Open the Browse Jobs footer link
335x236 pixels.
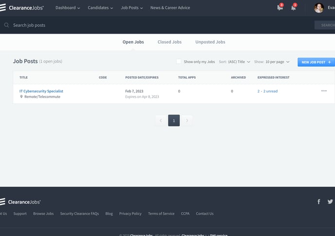click(x=43, y=214)
